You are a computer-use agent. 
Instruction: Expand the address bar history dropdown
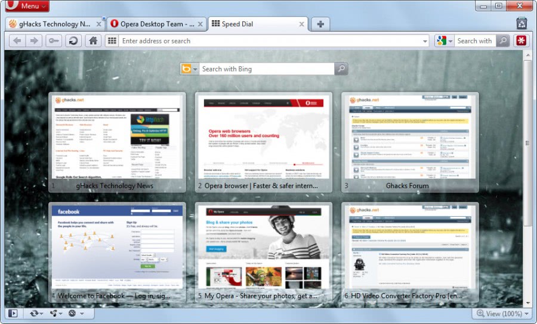click(x=425, y=41)
